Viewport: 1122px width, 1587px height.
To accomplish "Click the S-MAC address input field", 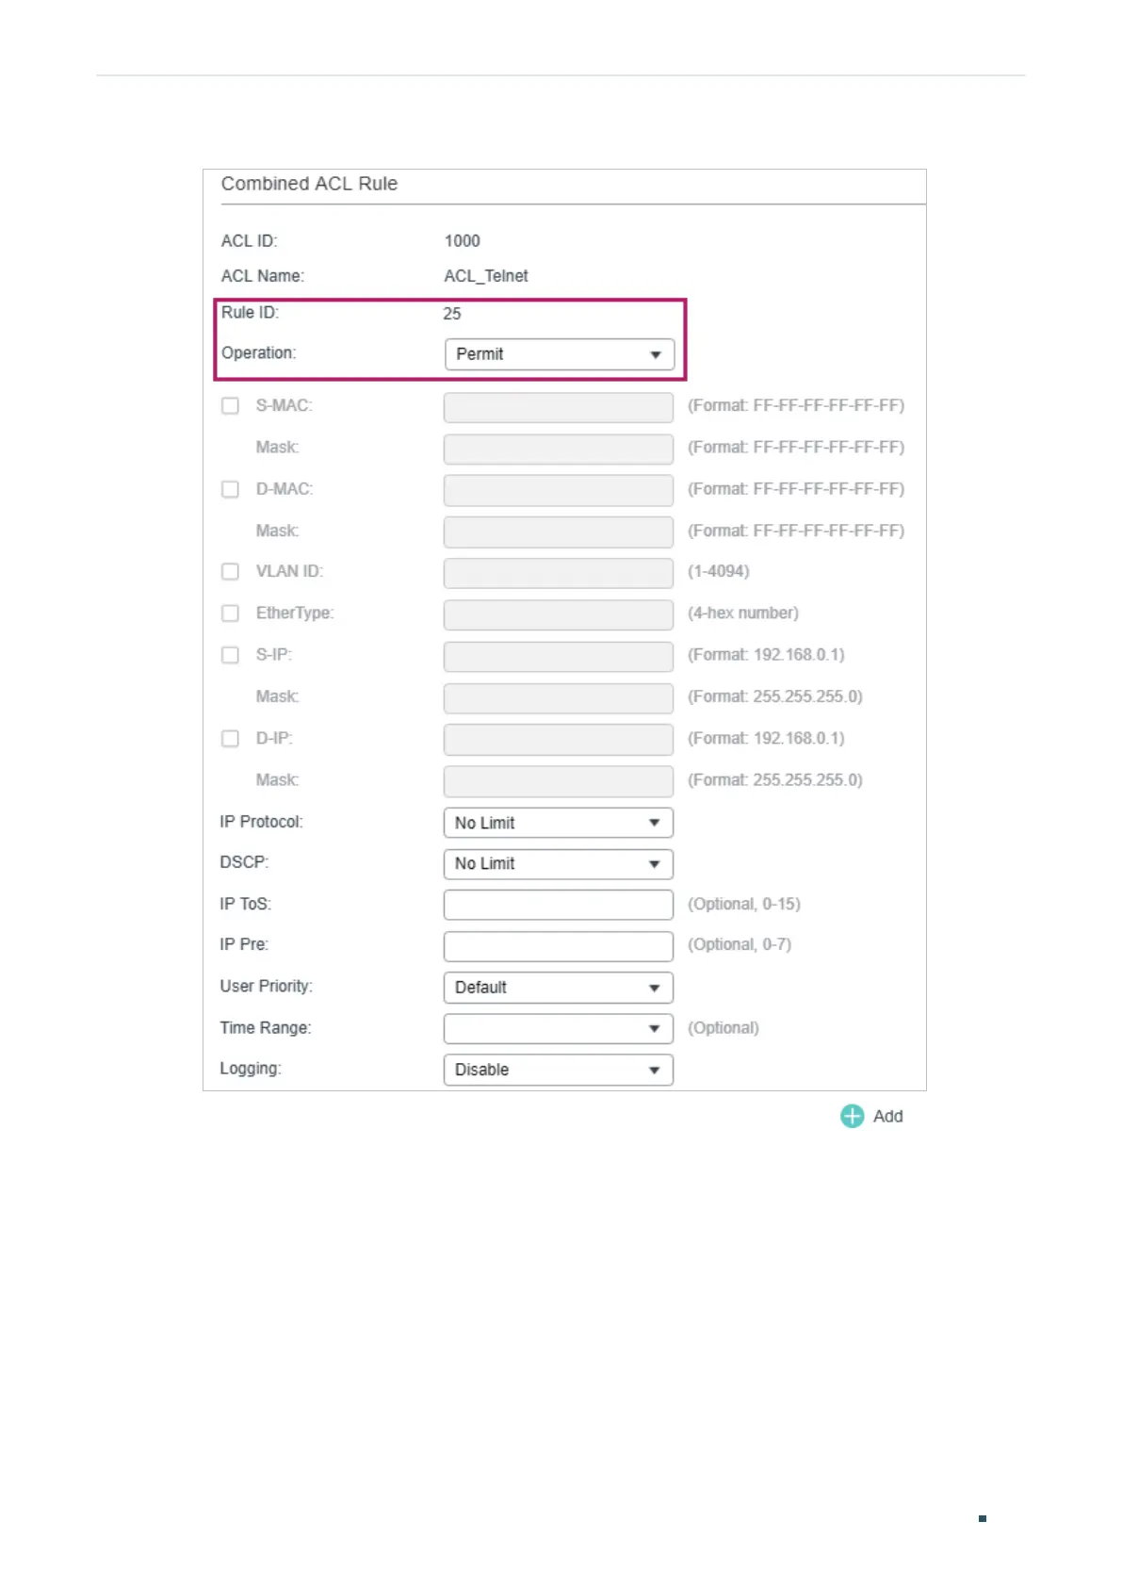I will (559, 407).
